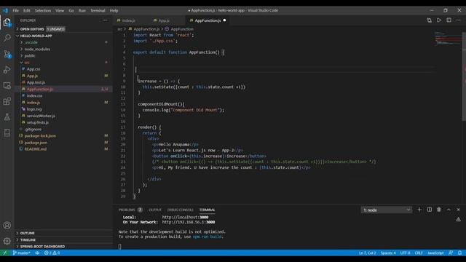Open the Extensions view icon
The width and height of the screenshot is (466, 262).
pyautogui.click(x=7, y=101)
